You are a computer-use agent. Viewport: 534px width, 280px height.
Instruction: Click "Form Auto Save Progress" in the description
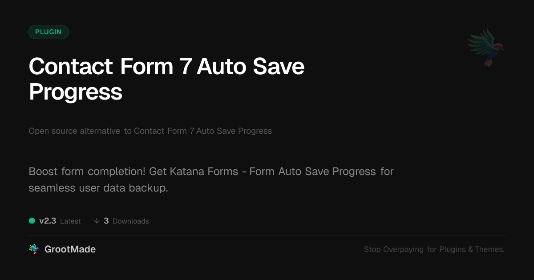click(312, 172)
